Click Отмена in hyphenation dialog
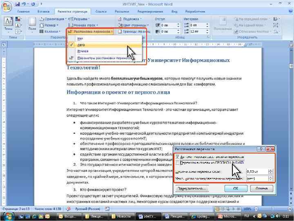This screenshot has height=221, width=294. tap(262, 188)
